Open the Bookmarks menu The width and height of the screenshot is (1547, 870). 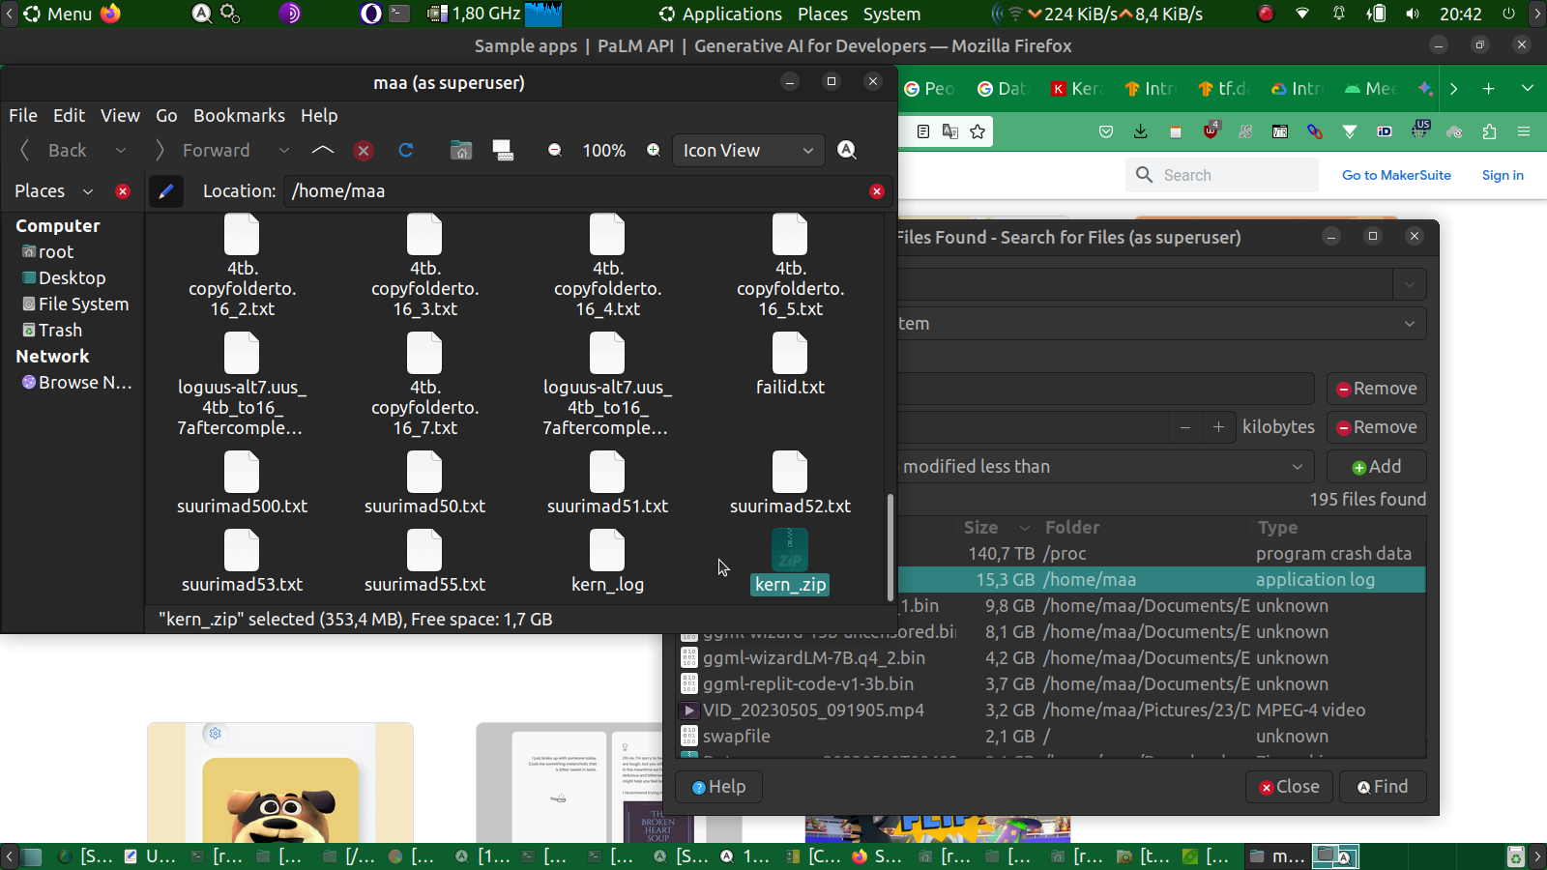coord(239,115)
